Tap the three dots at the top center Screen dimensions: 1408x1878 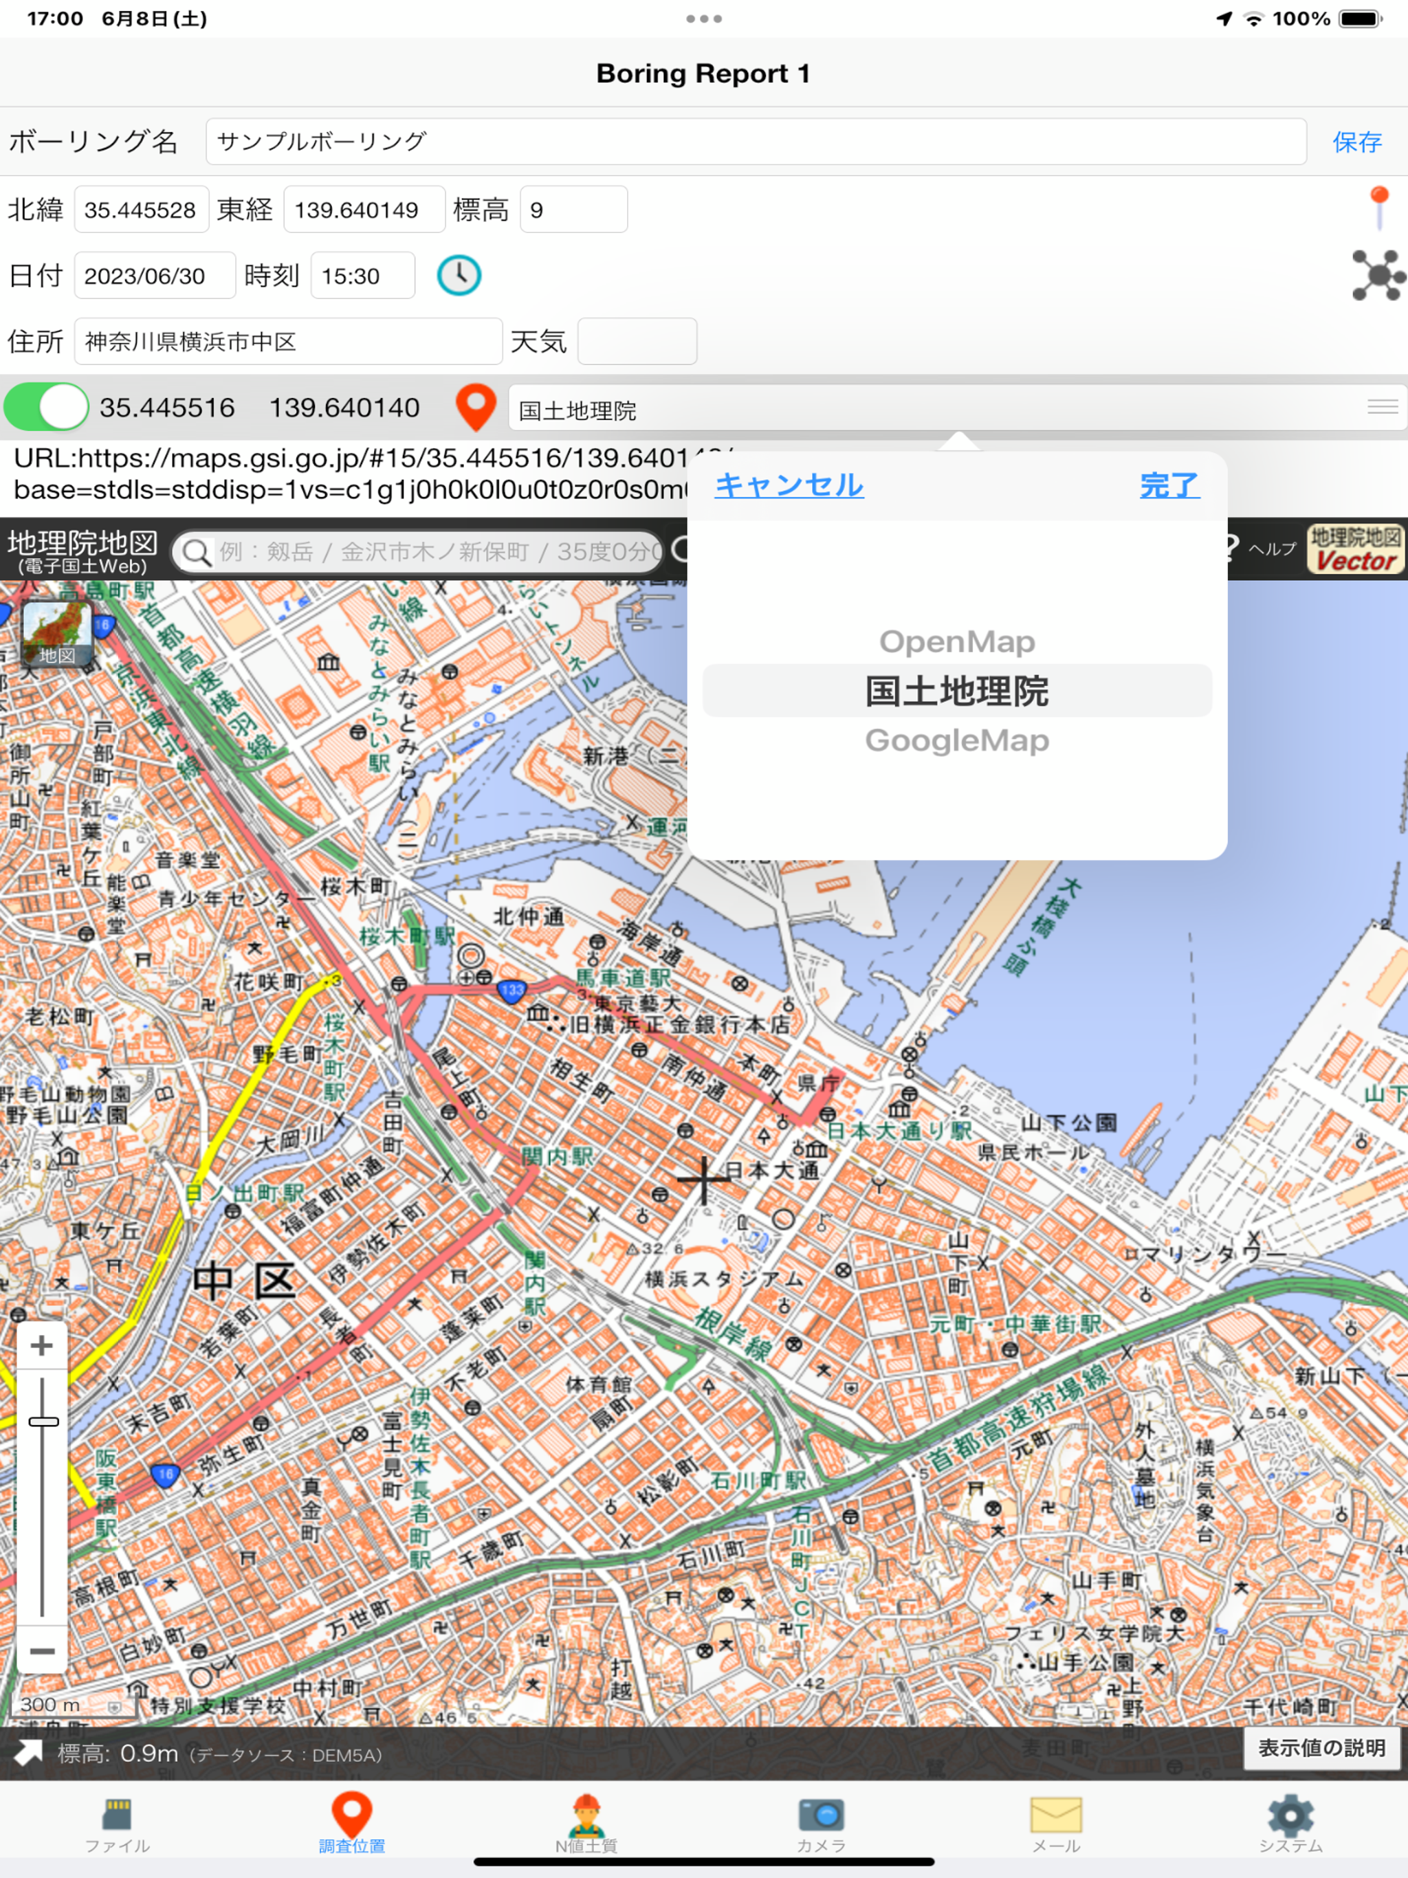coord(704,18)
